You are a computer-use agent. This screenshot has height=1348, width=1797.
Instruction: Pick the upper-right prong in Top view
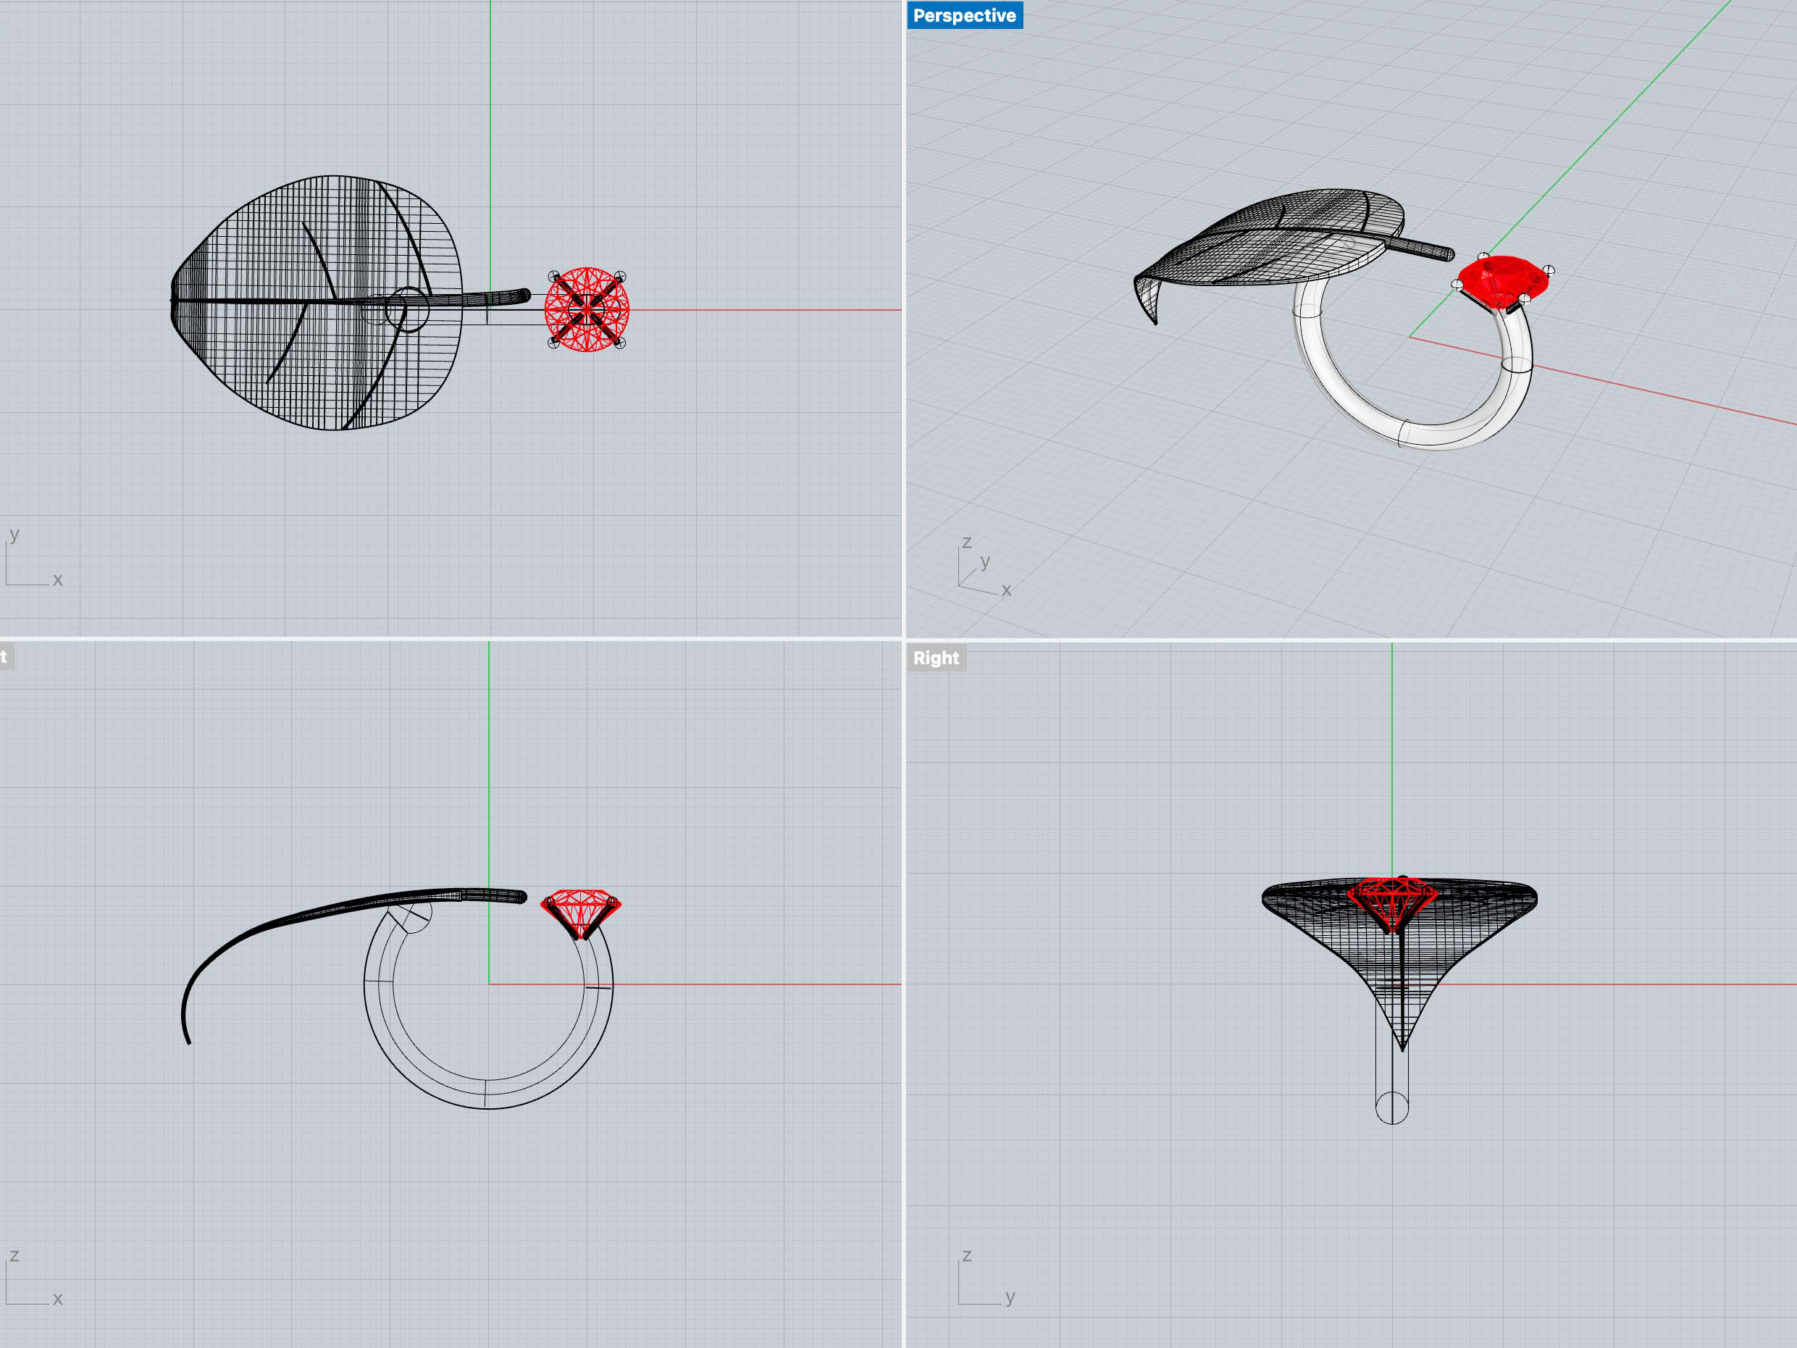[x=620, y=277]
